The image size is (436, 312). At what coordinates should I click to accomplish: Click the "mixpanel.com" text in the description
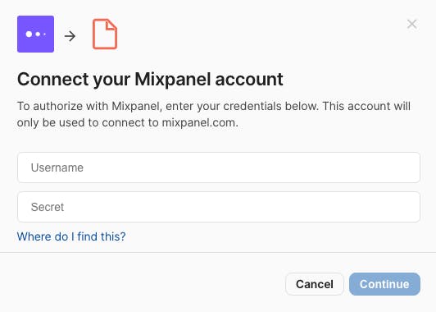click(200, 122)
